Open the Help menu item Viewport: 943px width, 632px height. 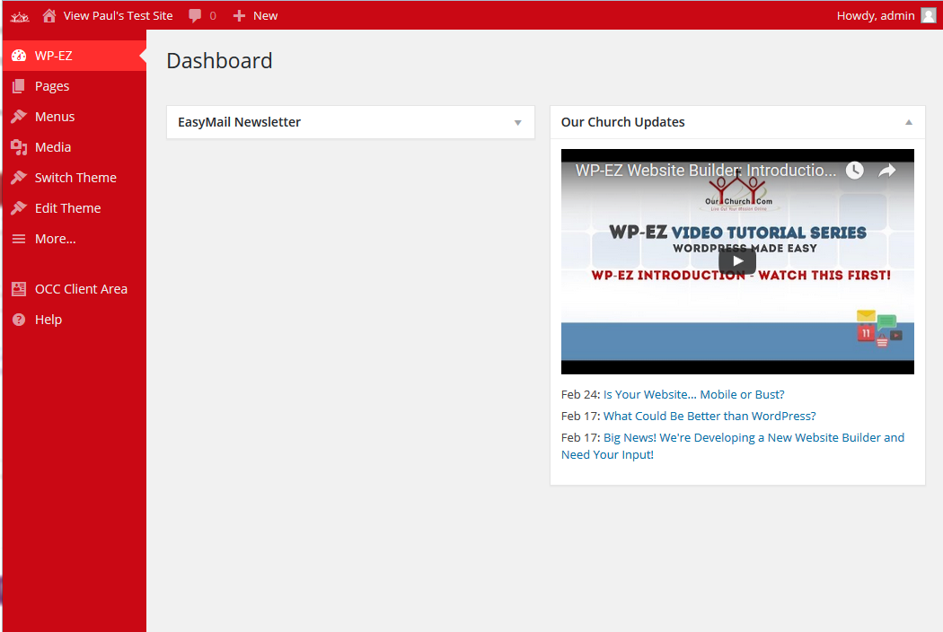74,320
